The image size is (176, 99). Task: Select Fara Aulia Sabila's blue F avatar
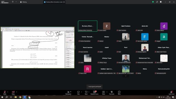(x=145, y=37)
